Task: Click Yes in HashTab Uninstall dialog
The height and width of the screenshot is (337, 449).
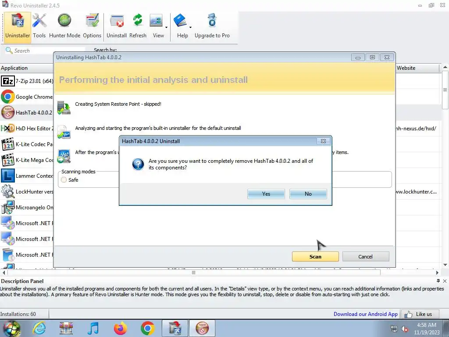Action: [x=266, y=194]
